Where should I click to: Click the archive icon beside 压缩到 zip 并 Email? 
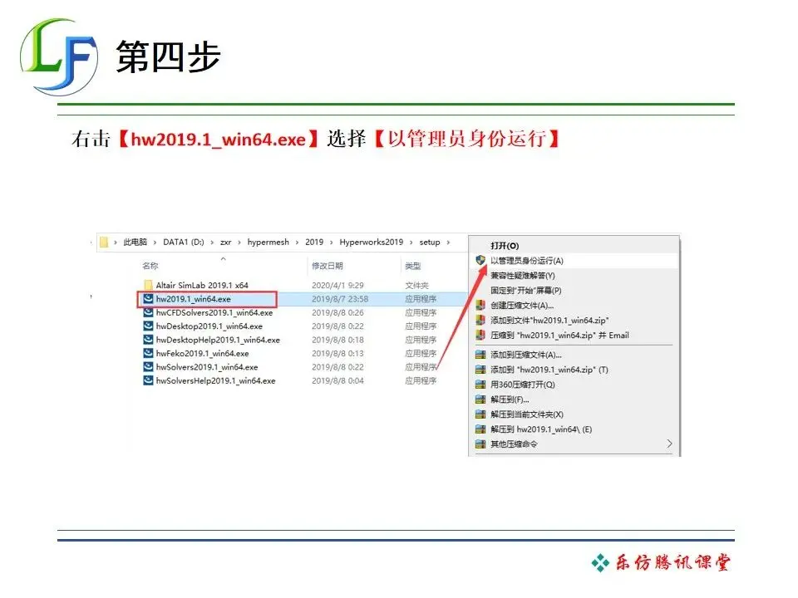coord(480,335)
